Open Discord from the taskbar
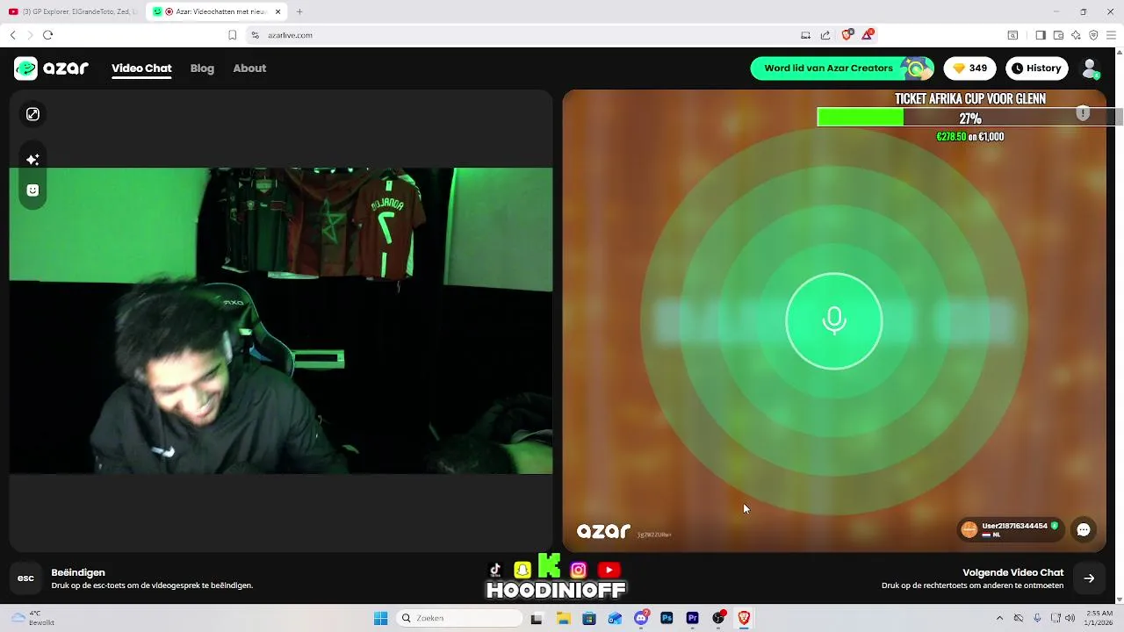The image size is (1124, 632). (641, 618)
